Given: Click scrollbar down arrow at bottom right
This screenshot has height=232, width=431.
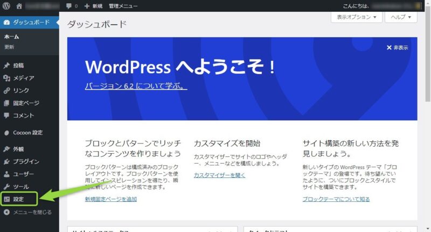Looking at the screenshot, I should [428, 228].
